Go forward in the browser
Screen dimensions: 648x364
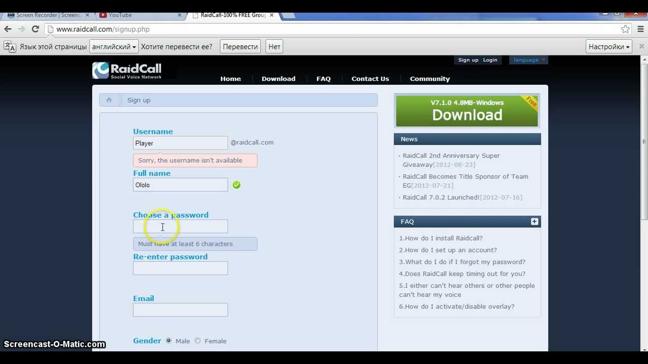(21, 29)
